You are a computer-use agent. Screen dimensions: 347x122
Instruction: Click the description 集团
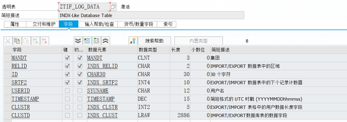click(215, 58)
